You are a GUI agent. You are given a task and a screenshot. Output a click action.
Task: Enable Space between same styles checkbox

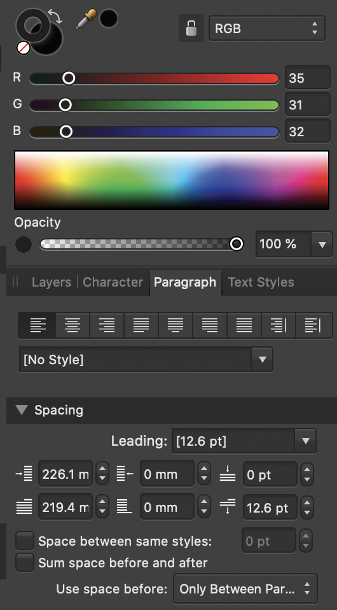pyautogui.click(x=25, y=541)
